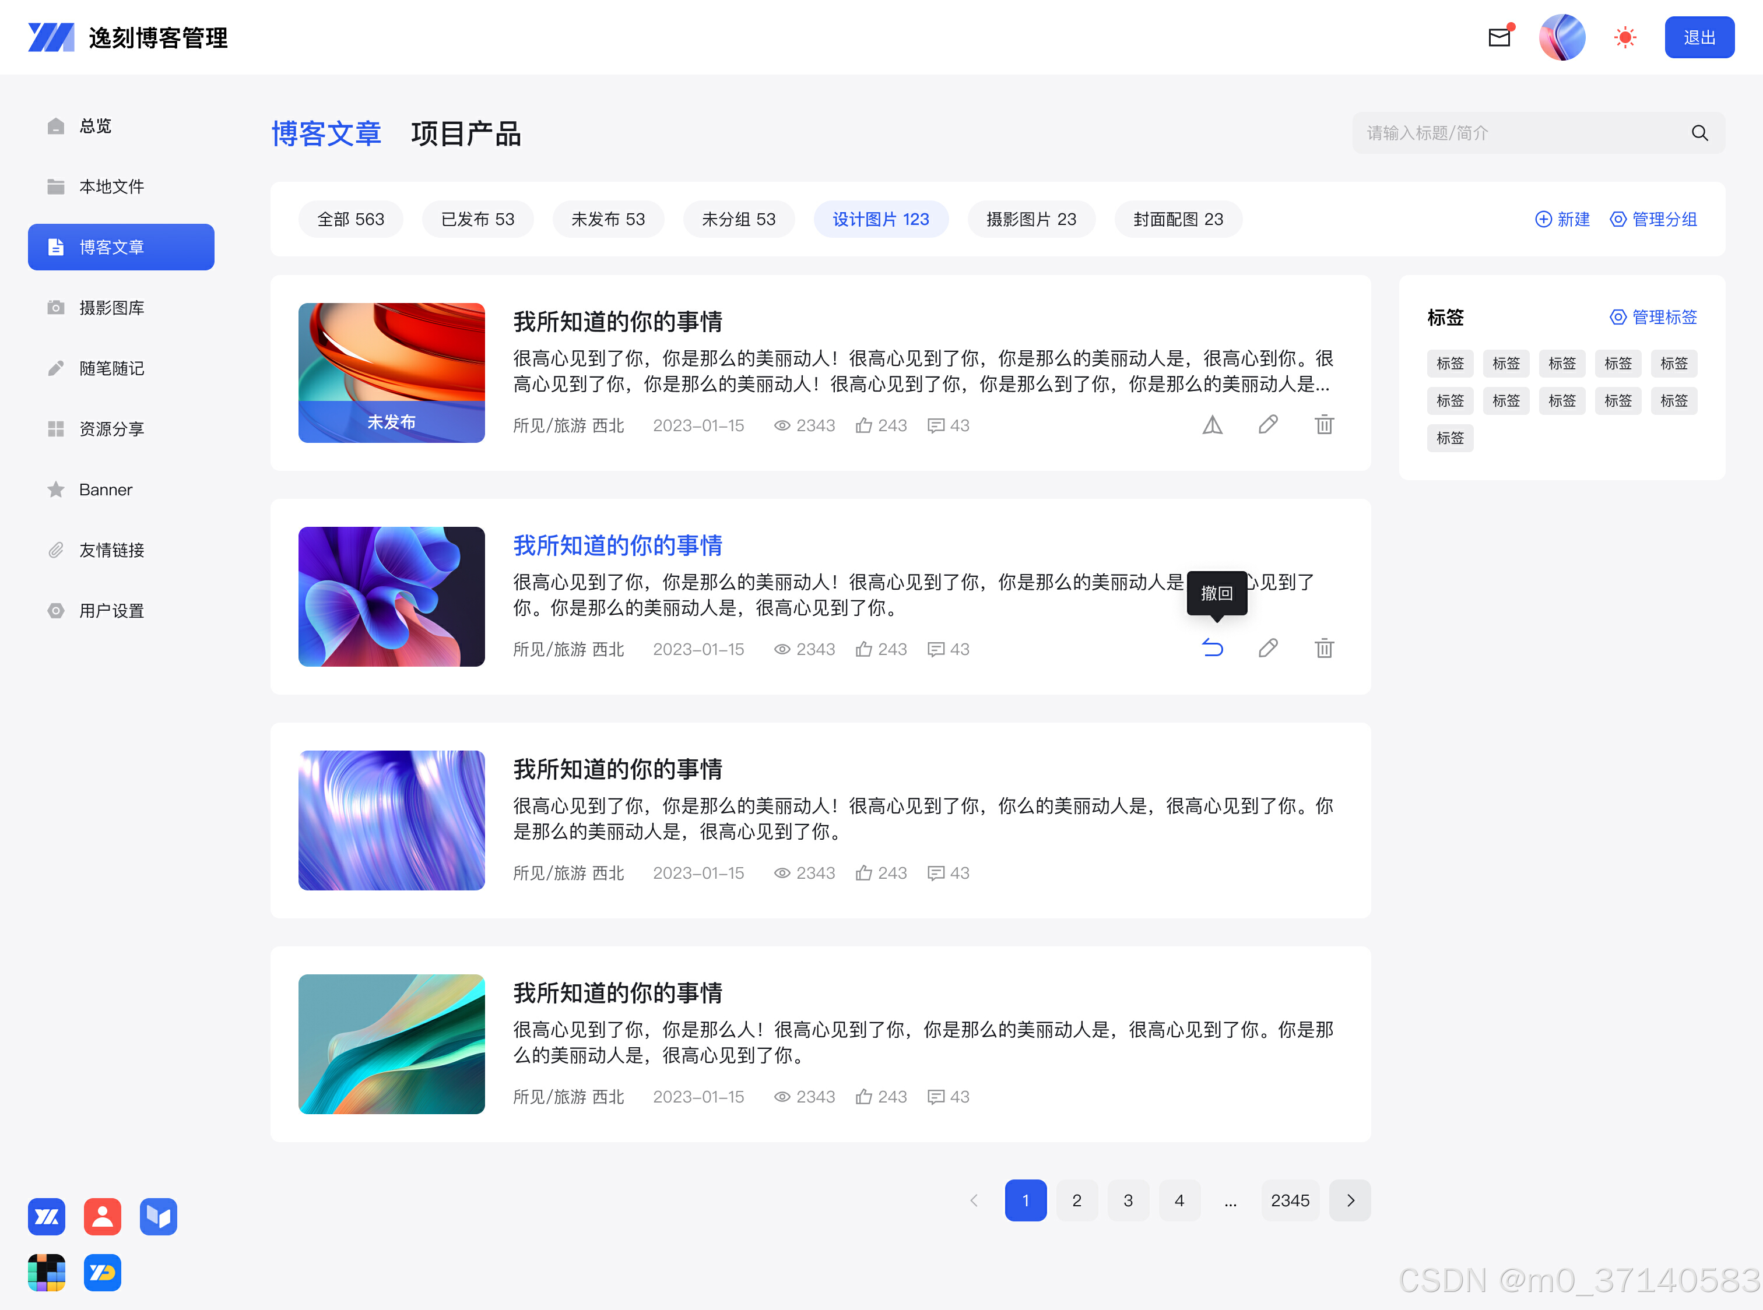
Task: Expand hidden pages via pagination ellipsis
Action: point(1231,1200)
